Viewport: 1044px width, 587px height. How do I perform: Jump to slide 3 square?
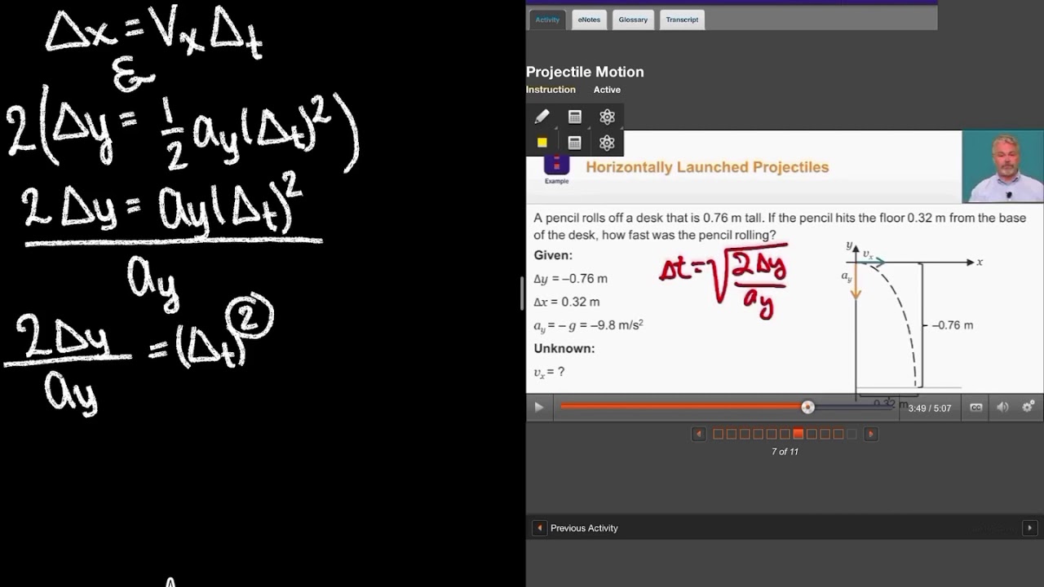coord(745,435)
